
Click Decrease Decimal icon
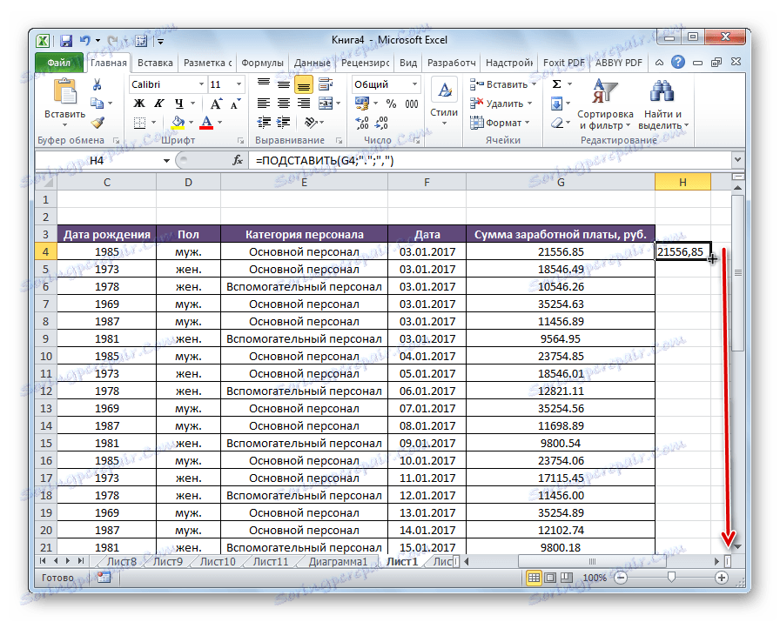pos(382,123)
